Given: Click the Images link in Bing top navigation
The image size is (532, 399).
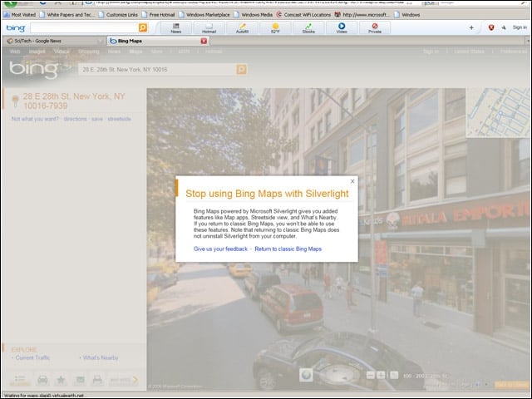Looking at the screenshot, I should coord(37,52).
